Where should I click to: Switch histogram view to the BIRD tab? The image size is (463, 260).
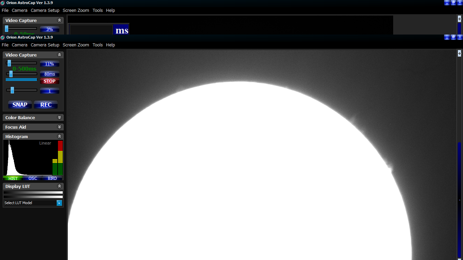click(52, 178)
